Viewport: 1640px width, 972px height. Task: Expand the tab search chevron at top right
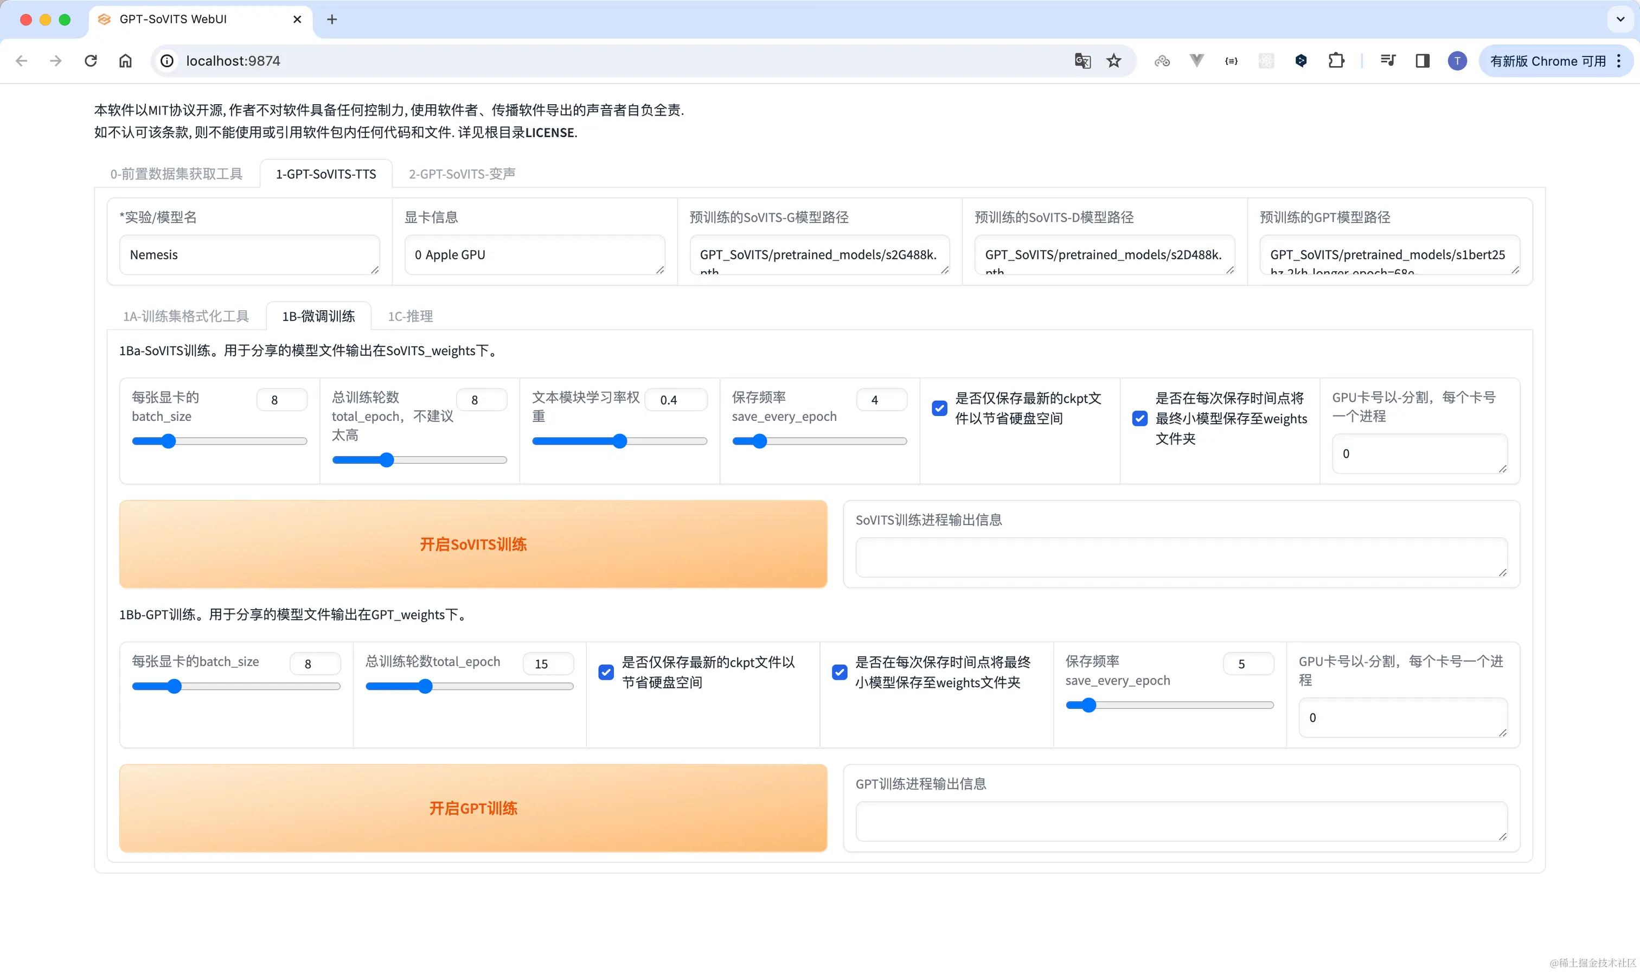[1620, 19]
